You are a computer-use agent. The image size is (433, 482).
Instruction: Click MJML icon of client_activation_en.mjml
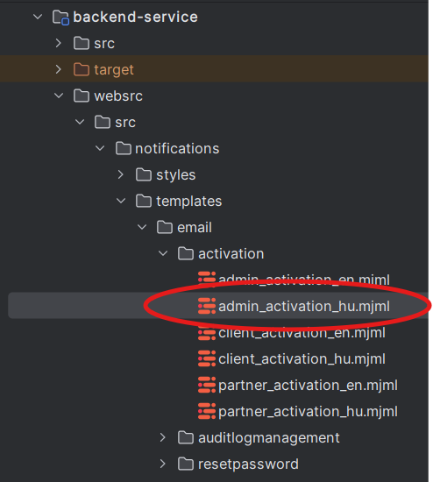[207, 333]
